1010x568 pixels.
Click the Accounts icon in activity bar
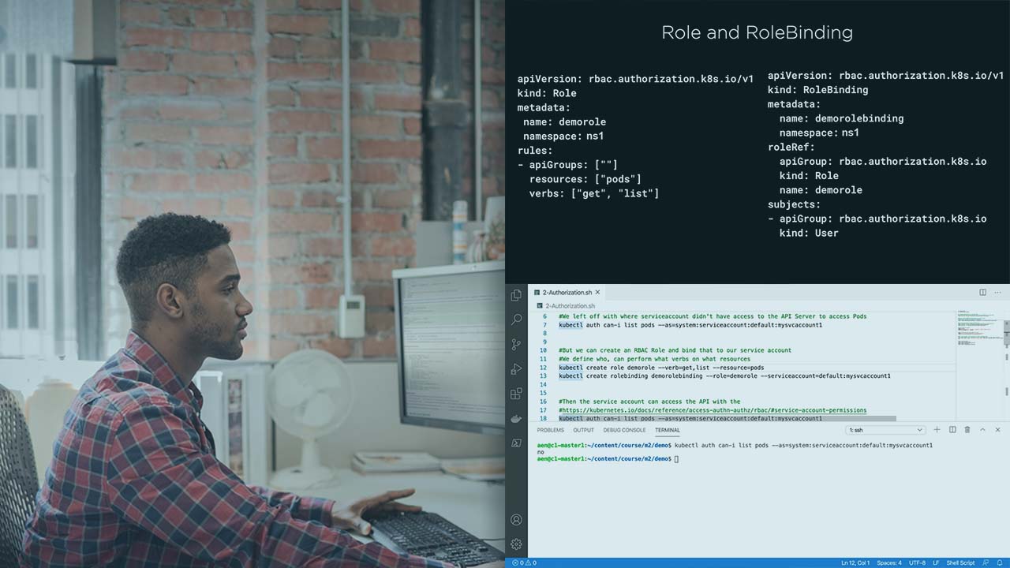pos(516,520)
